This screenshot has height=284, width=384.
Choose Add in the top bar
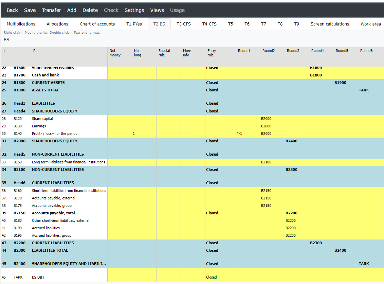pyautogui.click(x=72, y=10)
